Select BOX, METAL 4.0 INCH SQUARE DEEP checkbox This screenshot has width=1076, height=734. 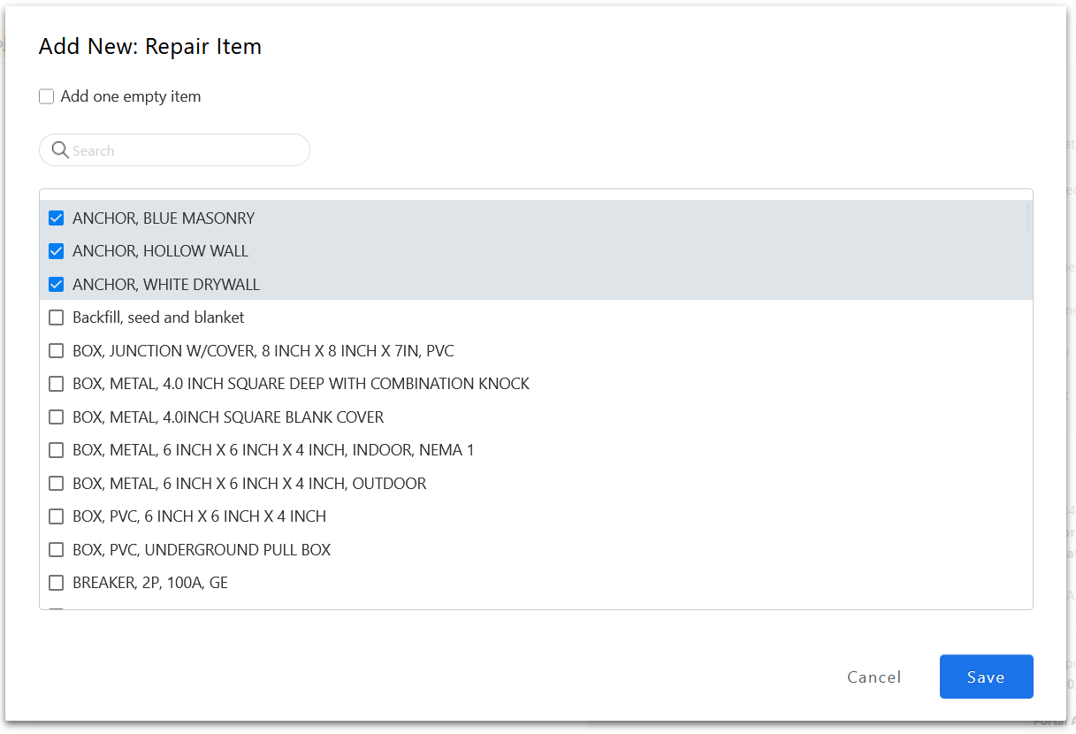[57, 384]
